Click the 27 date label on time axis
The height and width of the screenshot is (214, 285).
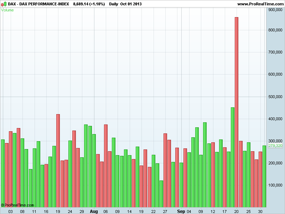tap(165, 212)
